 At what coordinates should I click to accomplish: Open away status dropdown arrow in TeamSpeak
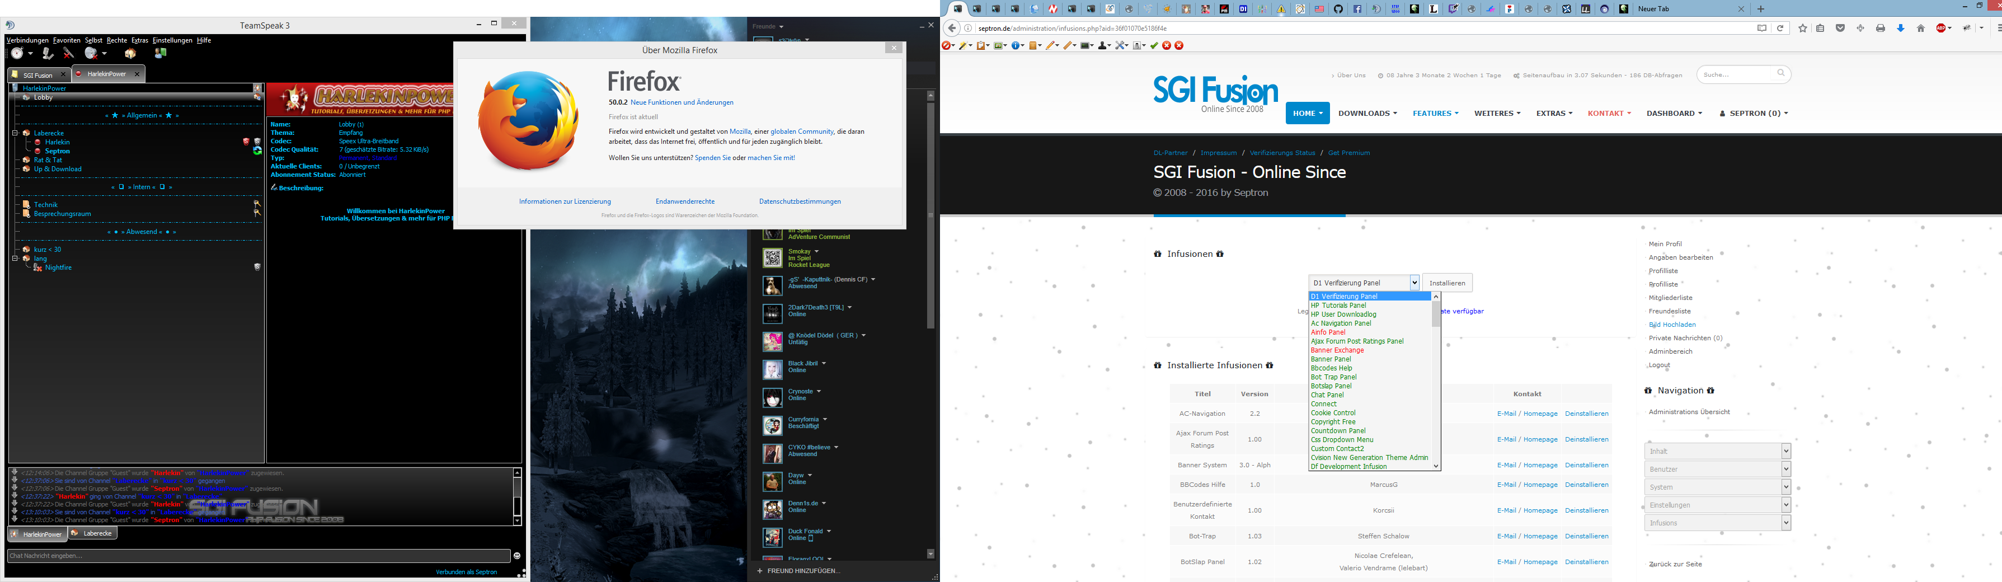30,54
